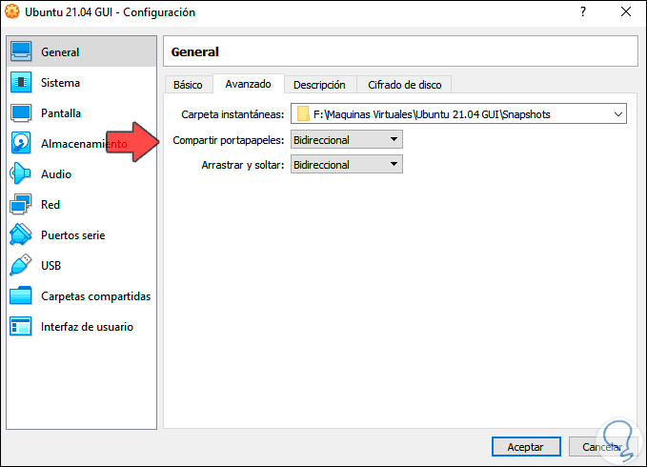This screenshot has width=647, height=467.
Task: Click the snapshot folder icon in path field
Action: (x=303, y=113)
